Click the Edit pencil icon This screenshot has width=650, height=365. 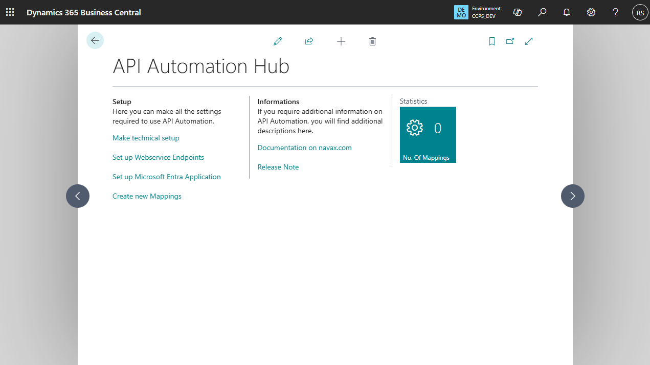(x=278, y=41)
